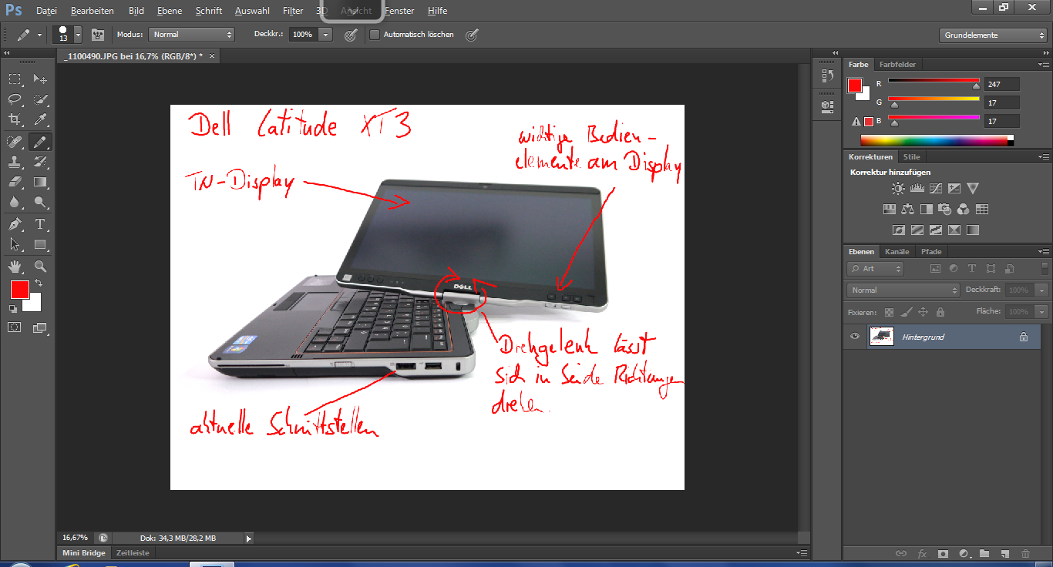Open the fx layer styles button
1053x567 pixels.
[x=922, y=553]
